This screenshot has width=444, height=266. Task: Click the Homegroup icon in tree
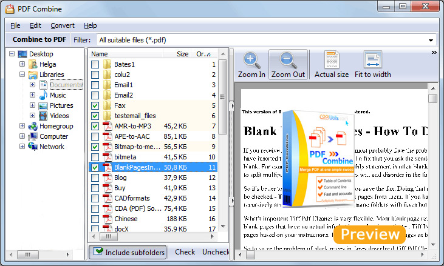click(33, 126)
